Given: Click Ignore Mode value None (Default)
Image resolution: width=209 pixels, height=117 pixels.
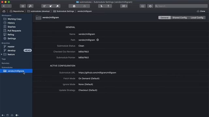Looking at the screenshot, I should tap(86, 84).
